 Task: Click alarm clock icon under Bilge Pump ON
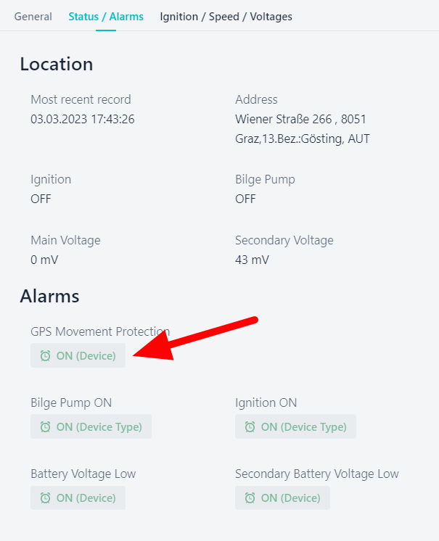[x=45, y=427]
